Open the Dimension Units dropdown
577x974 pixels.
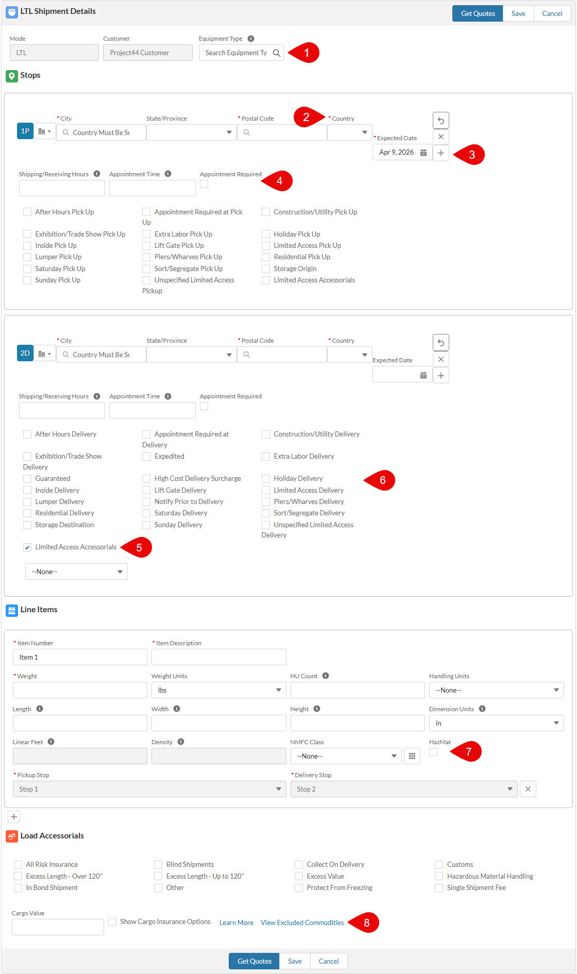point(497,723)
